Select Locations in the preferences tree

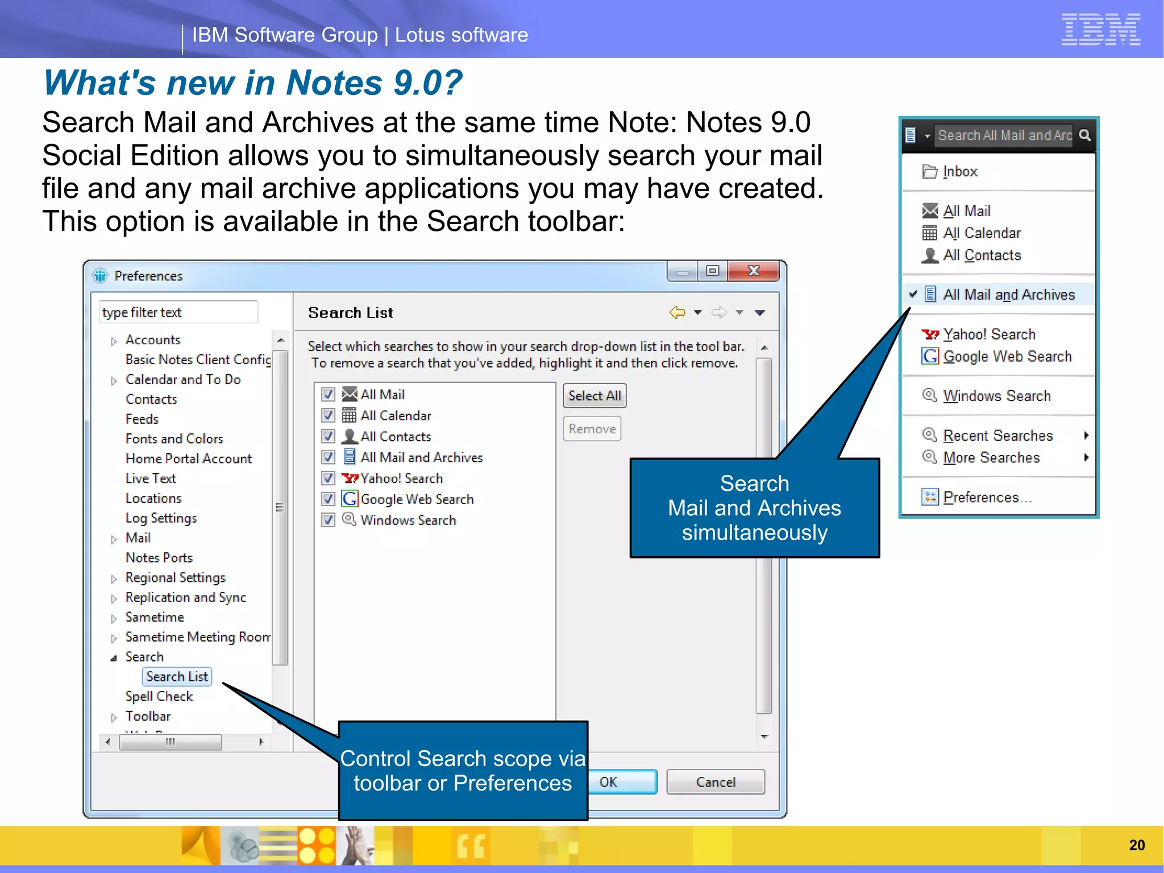153,498
